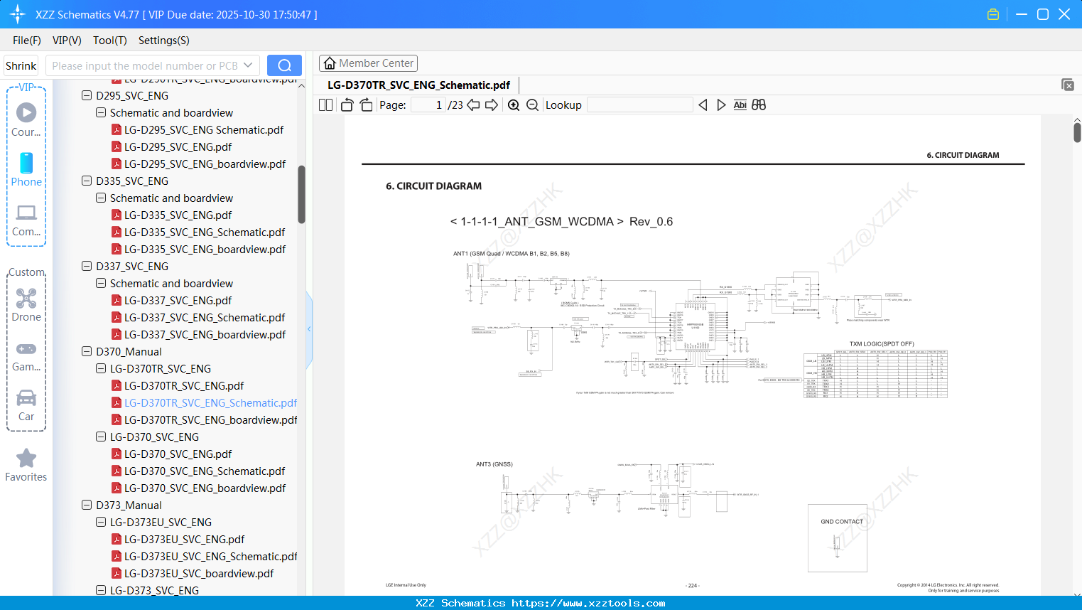The image size is (1082, 610).
Task: Collapse Schematic and boardview under D295_SVC_ENG
Action: 100,112
